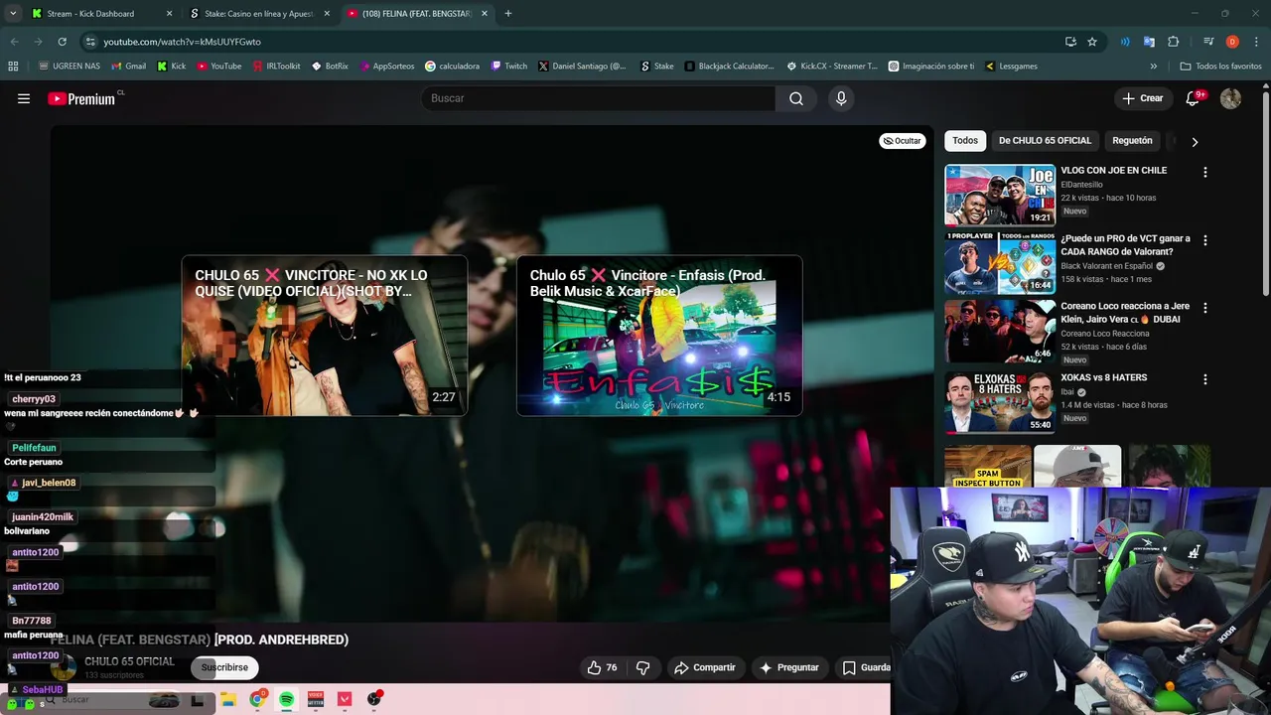Open the Lessgames bookmark

coord(1011,67)
